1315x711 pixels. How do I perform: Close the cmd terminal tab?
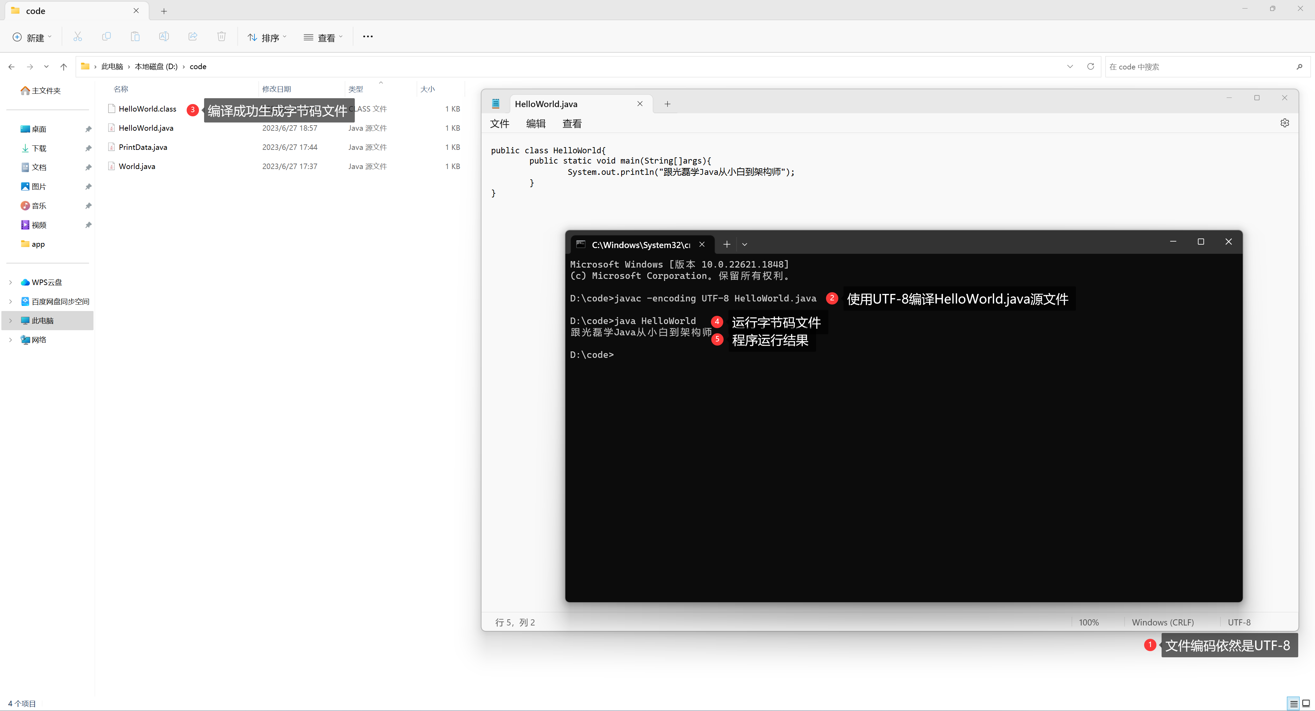point(702,244)
